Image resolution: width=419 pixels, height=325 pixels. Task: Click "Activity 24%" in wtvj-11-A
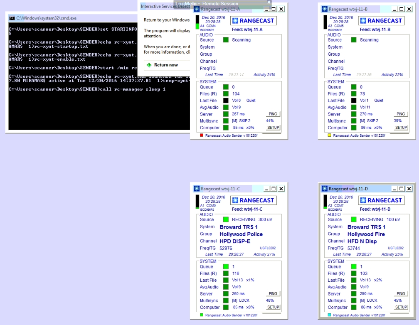264,75
